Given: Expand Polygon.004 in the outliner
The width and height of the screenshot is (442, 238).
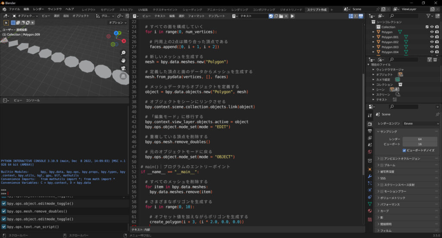Looking at the screenshot, I should click(x=373, y=52).
